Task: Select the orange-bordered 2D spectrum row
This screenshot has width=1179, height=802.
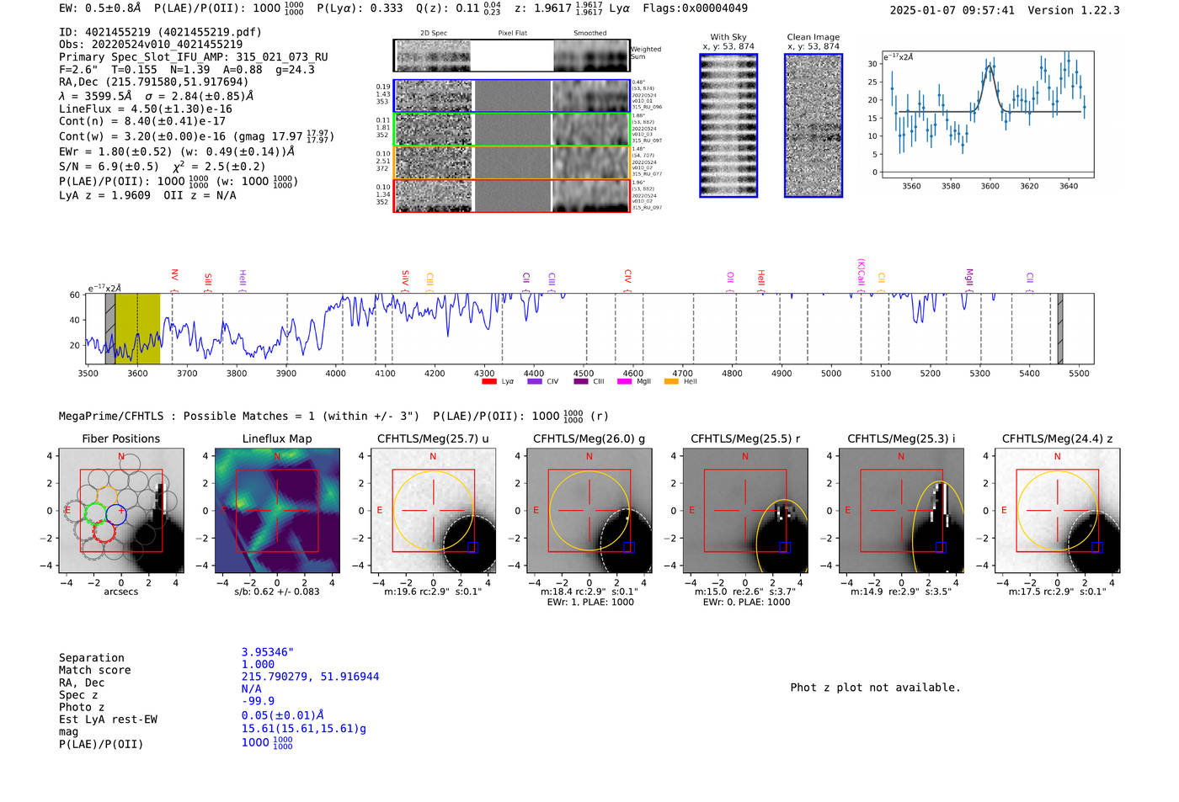Action: coord(512,162)
